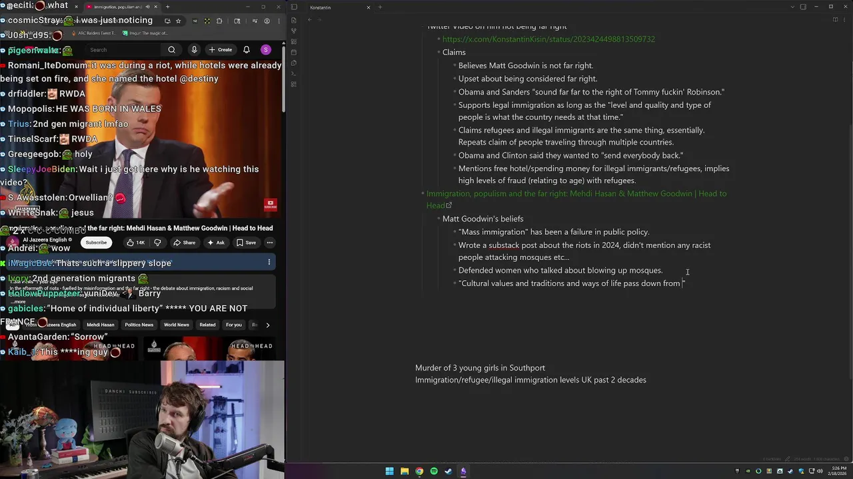Screen dimensions: 853x479
Task: Select the Politics News filter chip
Action: 139,325
